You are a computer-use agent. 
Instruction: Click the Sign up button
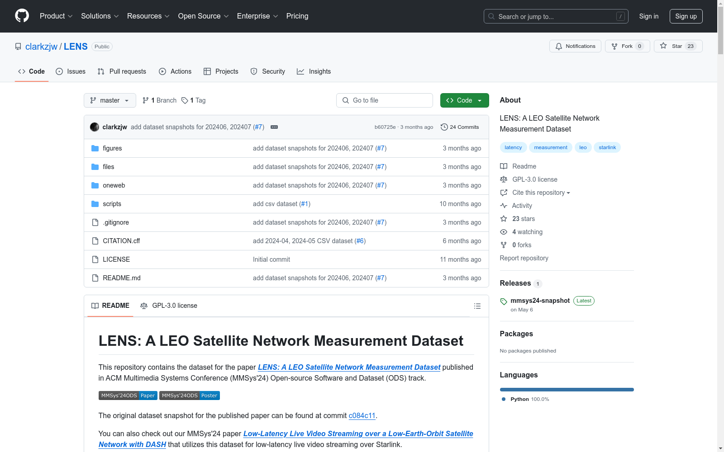click(686, 16)
